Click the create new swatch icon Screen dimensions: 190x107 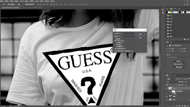point(188,39)
